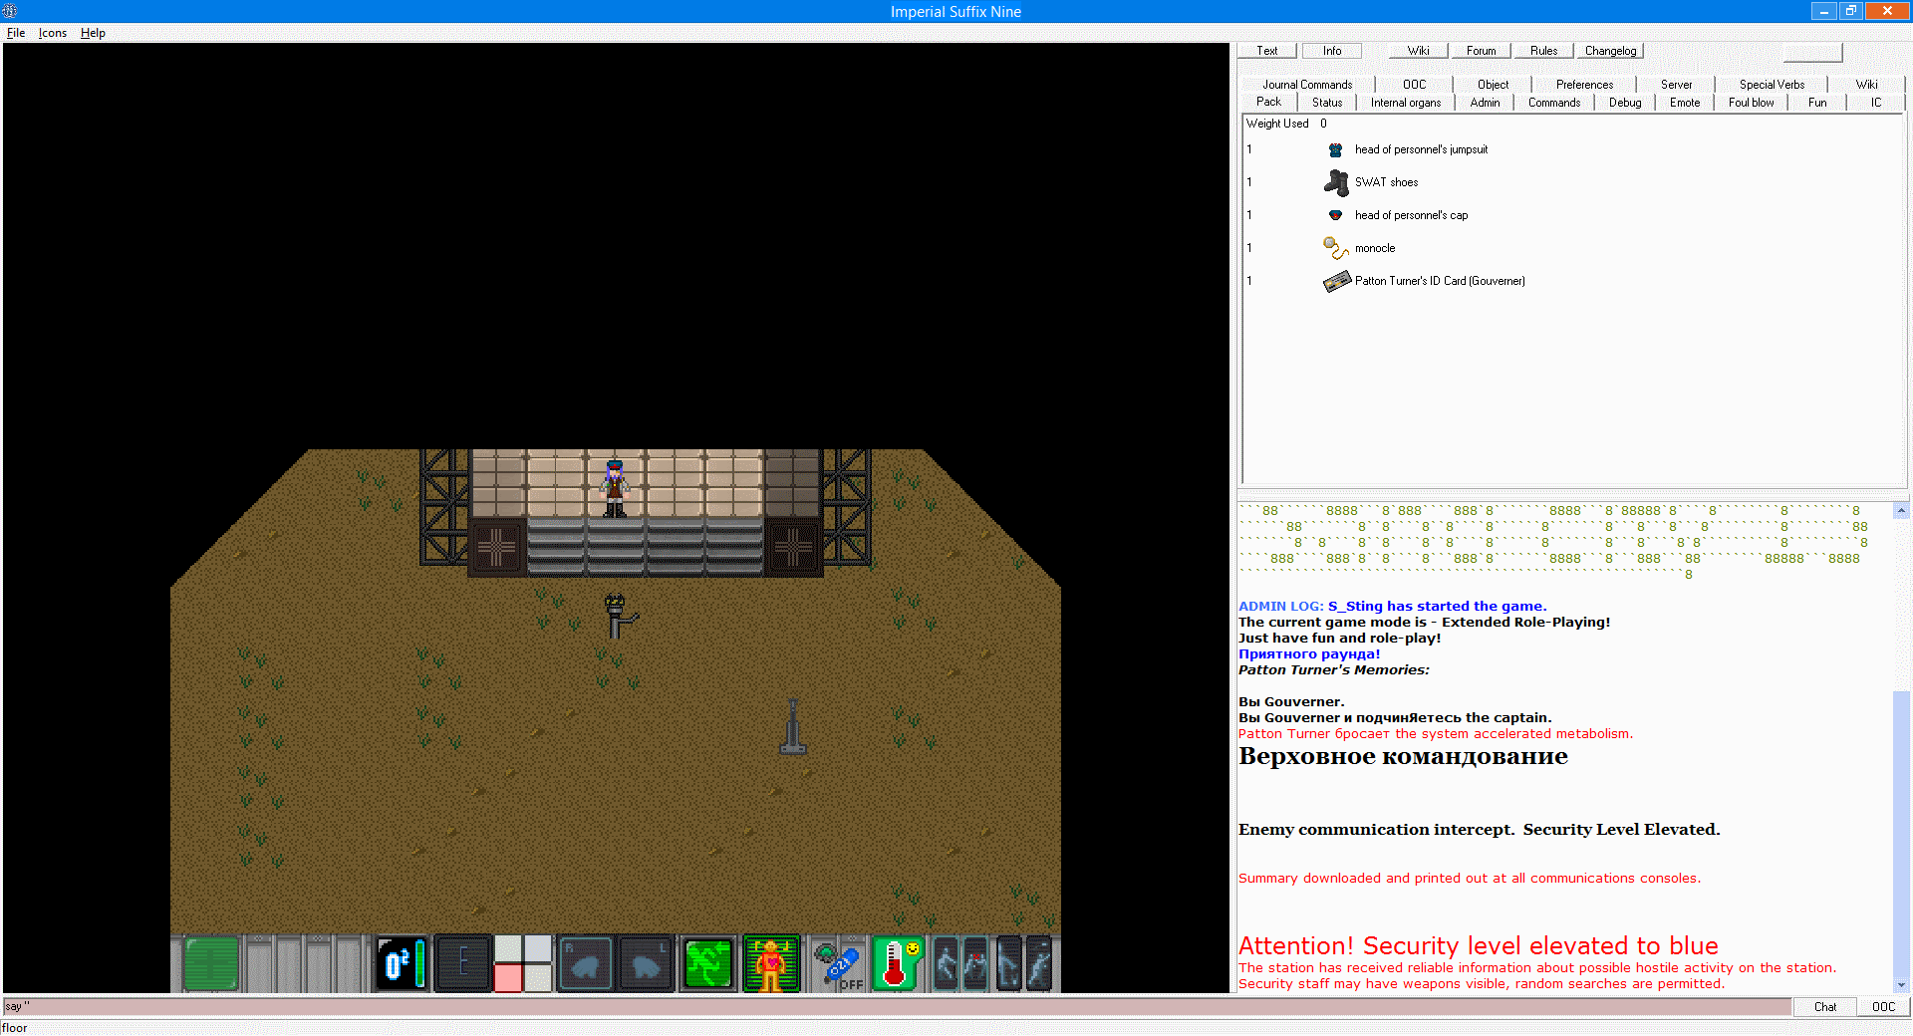Screen dimensions: 1913x1036
Task: Click the thermometer temperature indicator
Action: (898, 963)
